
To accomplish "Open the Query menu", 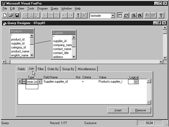I will pyautogui.click(x=54, y=8).
